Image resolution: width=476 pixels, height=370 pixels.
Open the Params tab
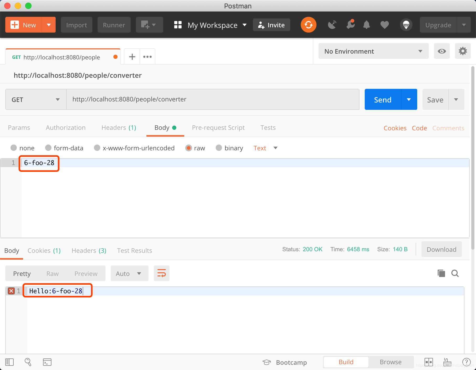[19, 127]
